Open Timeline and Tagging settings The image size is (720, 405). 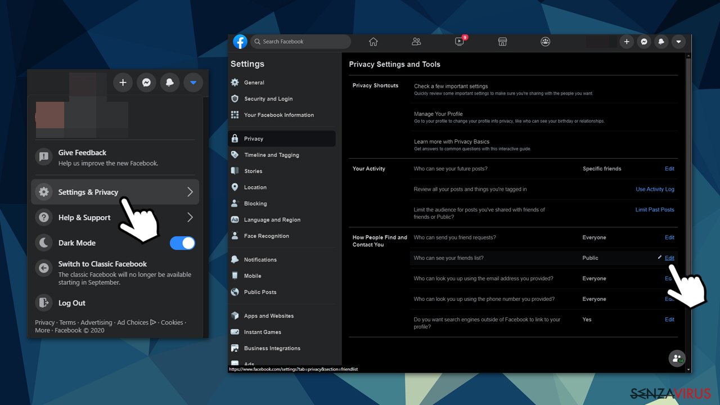click(x=281, y=155)
